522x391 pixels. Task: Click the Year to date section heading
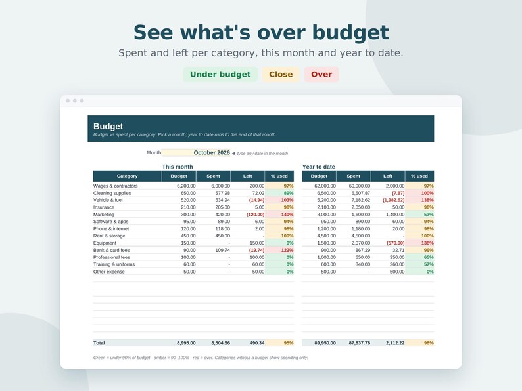(319, 167)
